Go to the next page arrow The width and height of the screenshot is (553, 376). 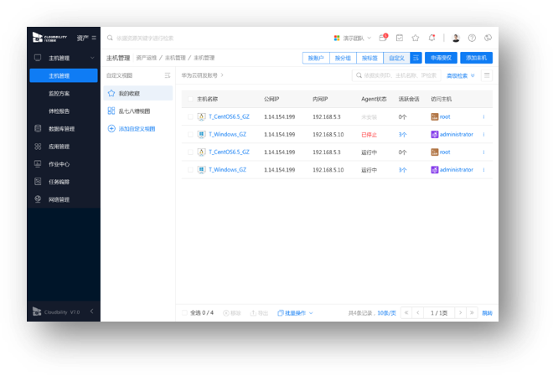[x=460, y=312]
